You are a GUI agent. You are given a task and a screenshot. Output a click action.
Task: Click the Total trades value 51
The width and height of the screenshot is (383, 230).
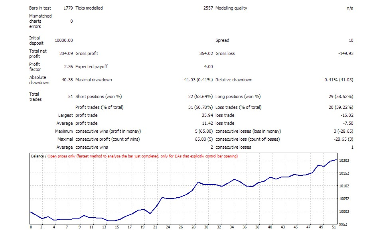click(70, 97)
